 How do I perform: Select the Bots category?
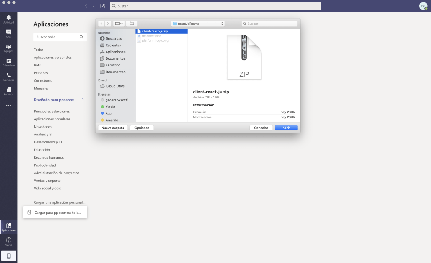(37, 65)
